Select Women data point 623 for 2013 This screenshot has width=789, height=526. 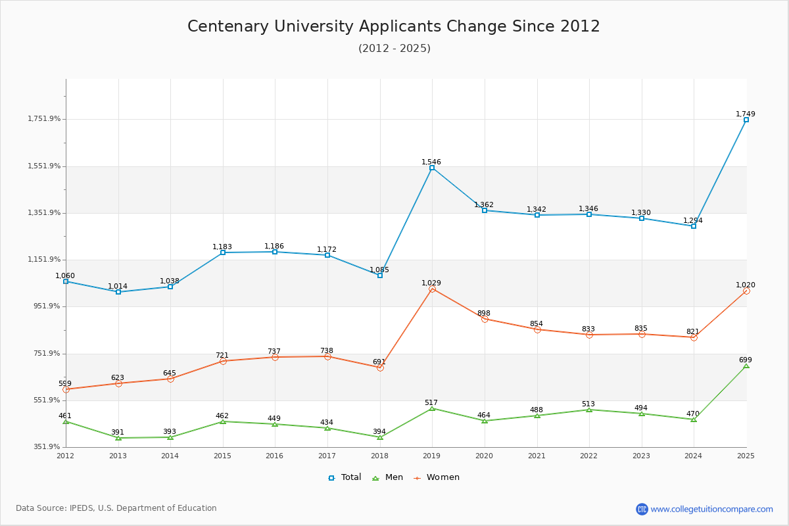point(118,383)
